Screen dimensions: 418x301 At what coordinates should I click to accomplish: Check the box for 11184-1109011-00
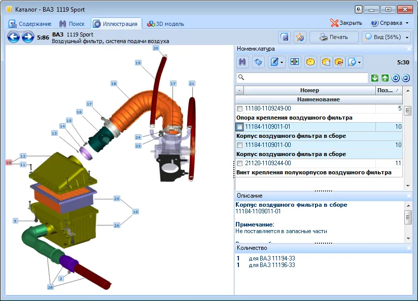tap(239, 145)
